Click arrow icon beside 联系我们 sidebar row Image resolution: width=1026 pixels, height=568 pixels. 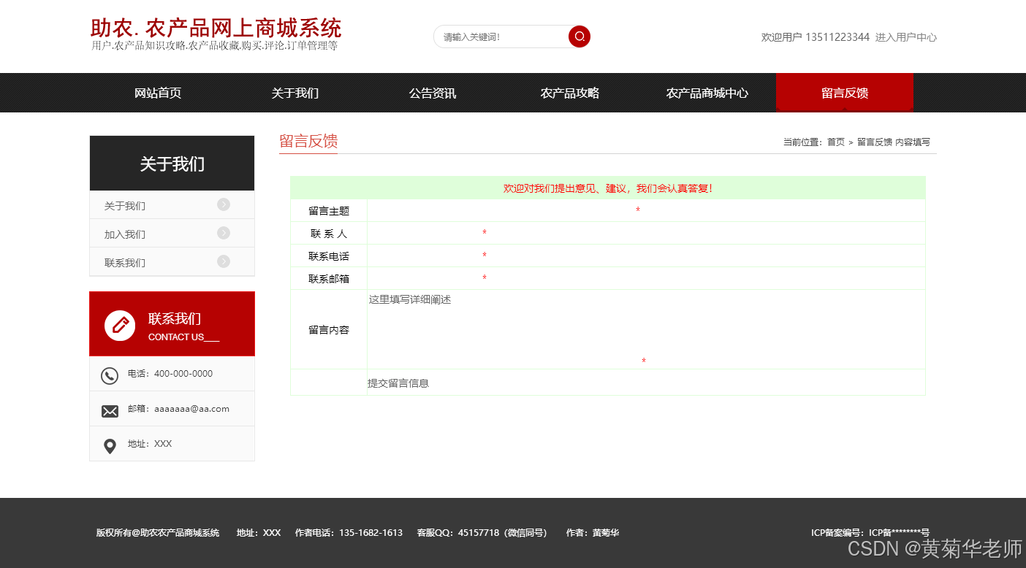(x=224, y=261)
